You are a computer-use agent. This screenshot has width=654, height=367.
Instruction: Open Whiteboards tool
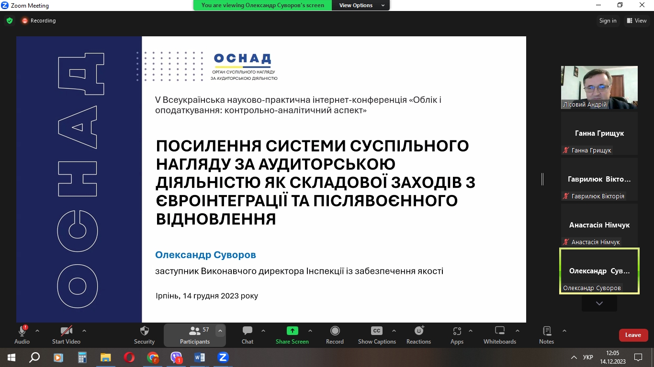500,335
